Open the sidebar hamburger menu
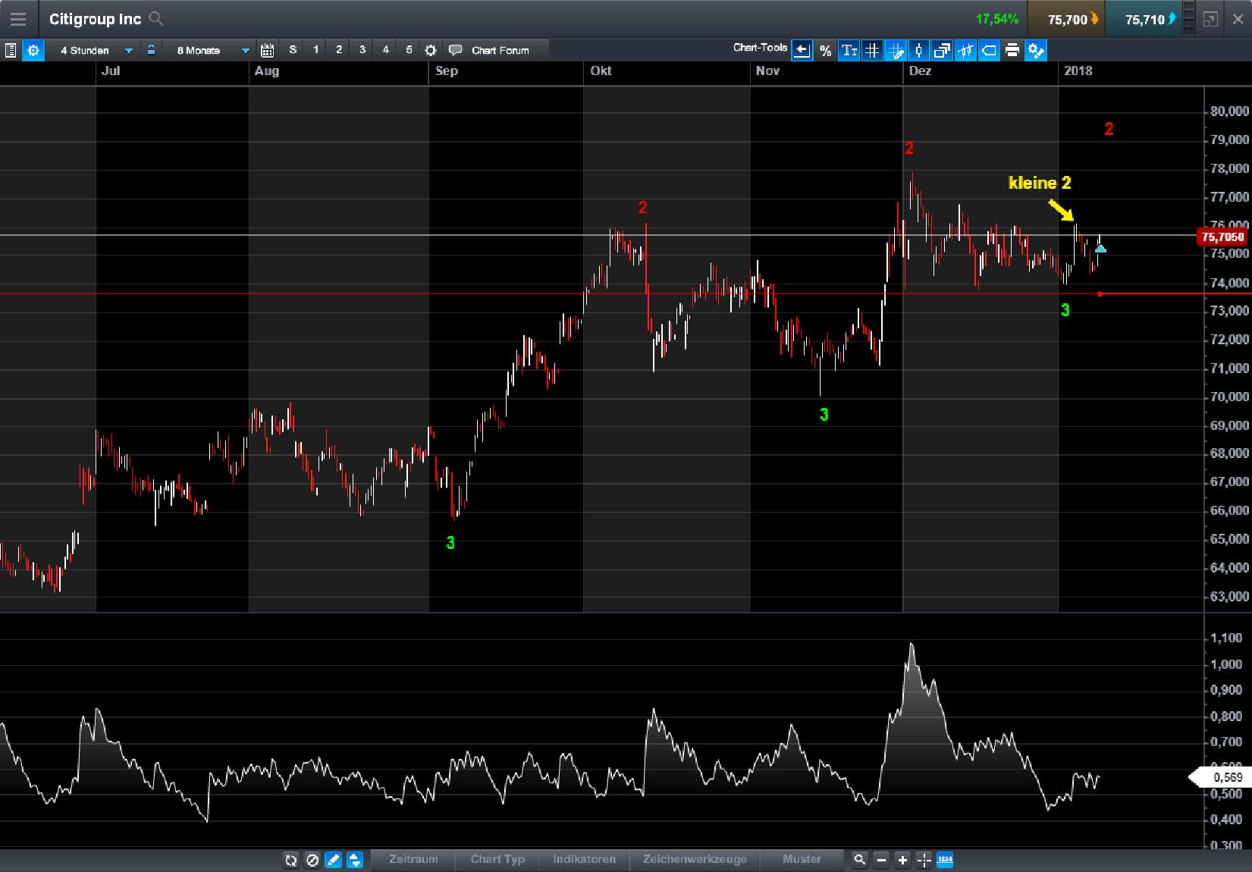 17,19
